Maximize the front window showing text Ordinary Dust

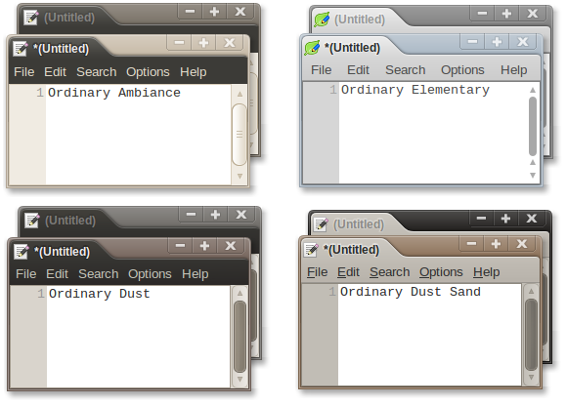(x=204, y=246)
